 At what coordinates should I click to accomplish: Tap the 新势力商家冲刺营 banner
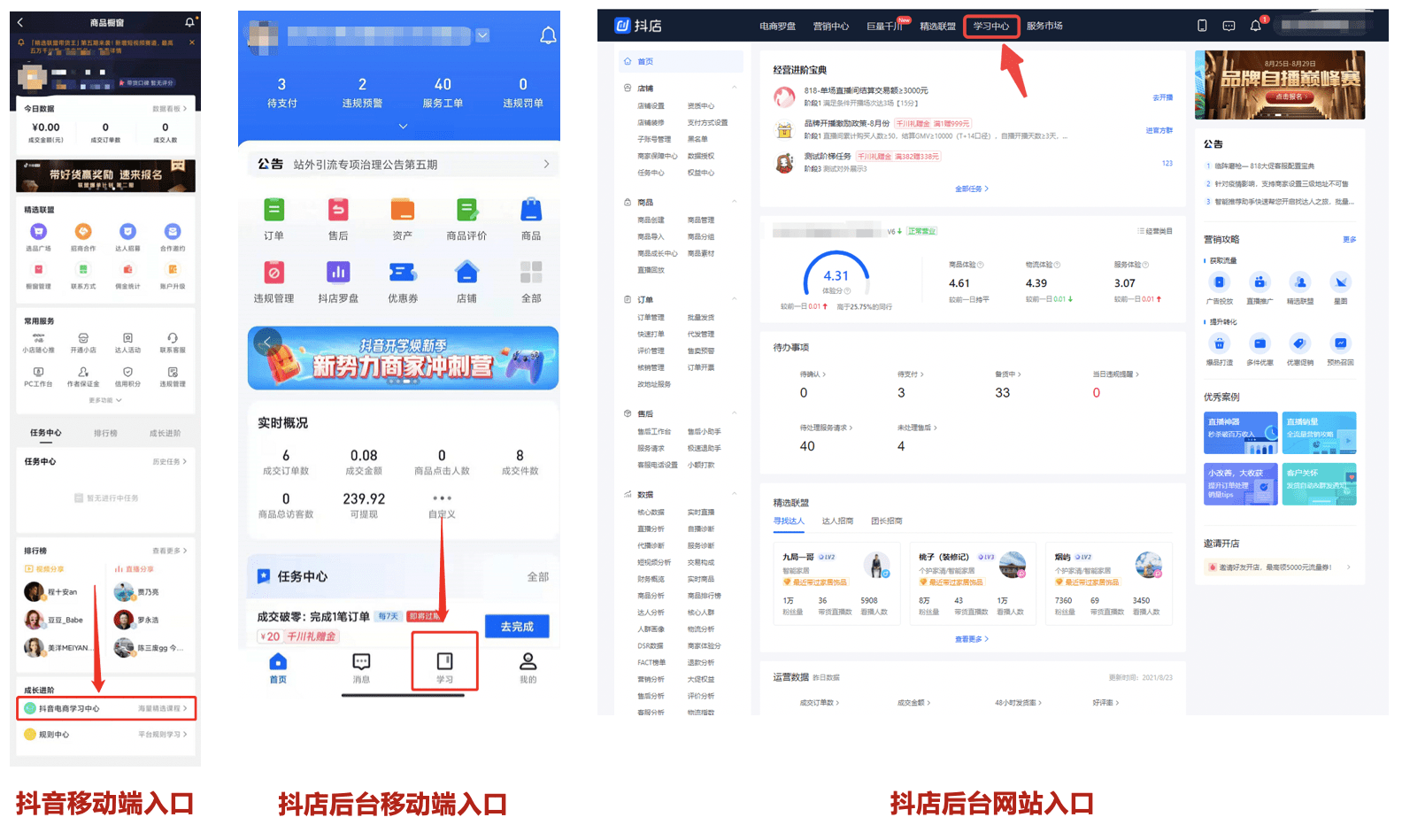[x=403, y=358]
